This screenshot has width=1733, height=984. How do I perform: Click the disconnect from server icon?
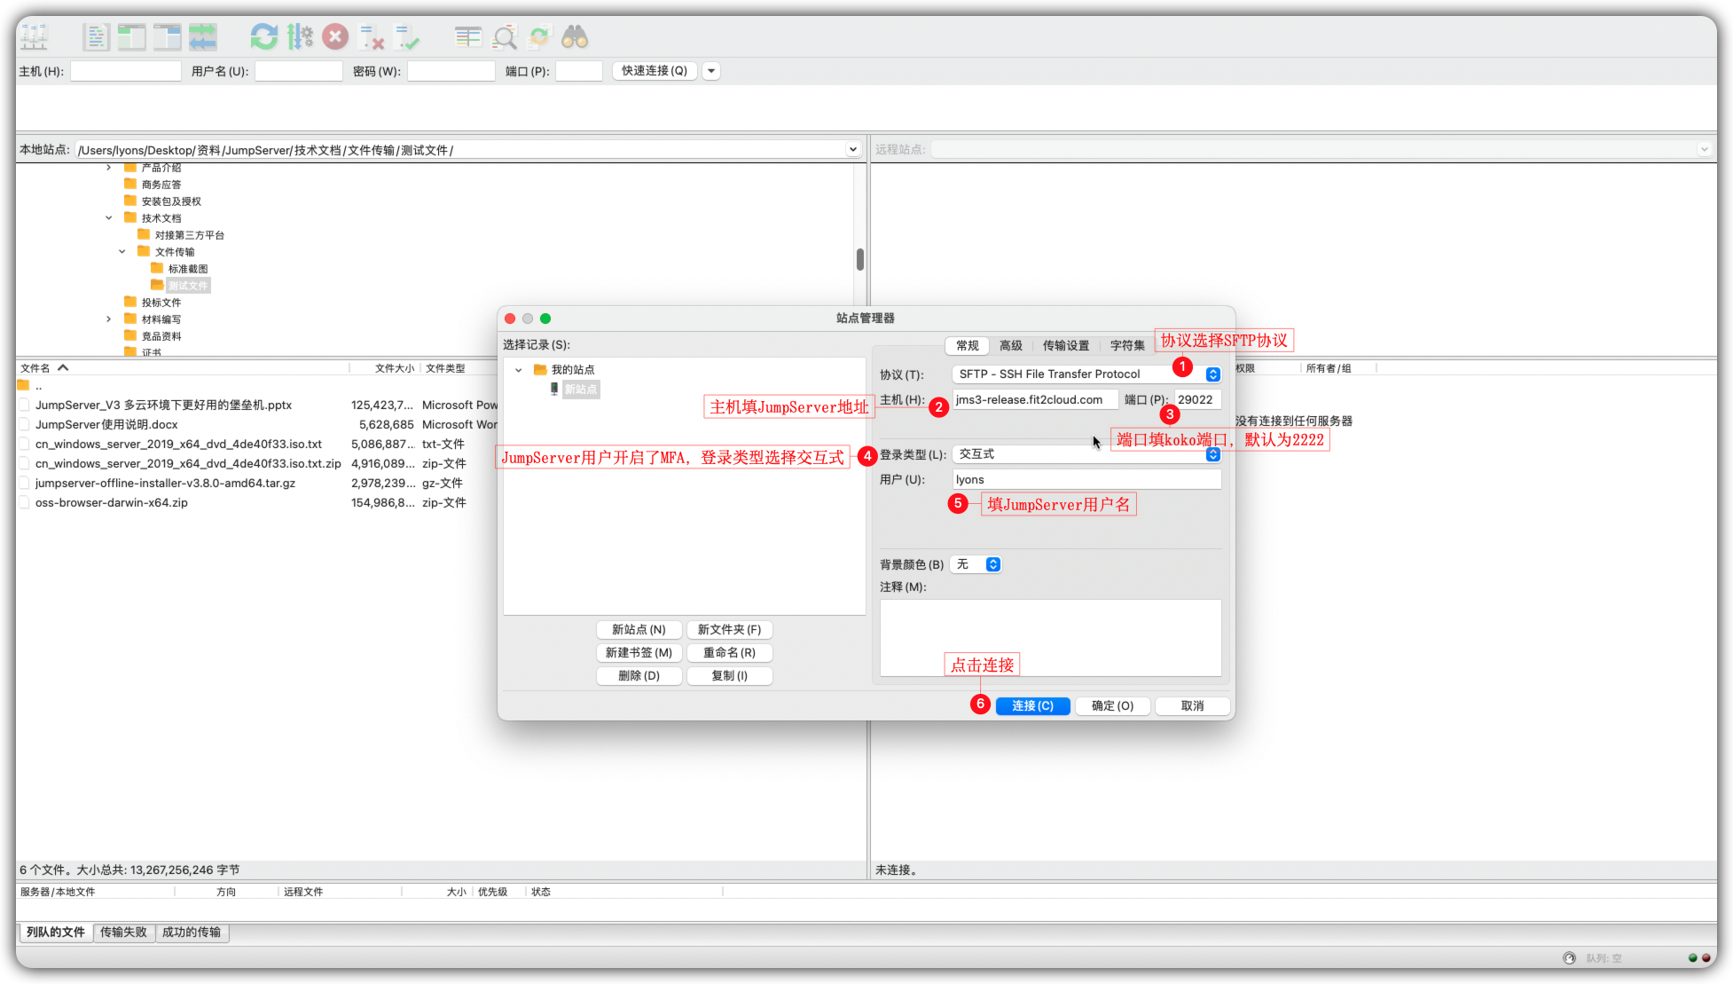372,37
